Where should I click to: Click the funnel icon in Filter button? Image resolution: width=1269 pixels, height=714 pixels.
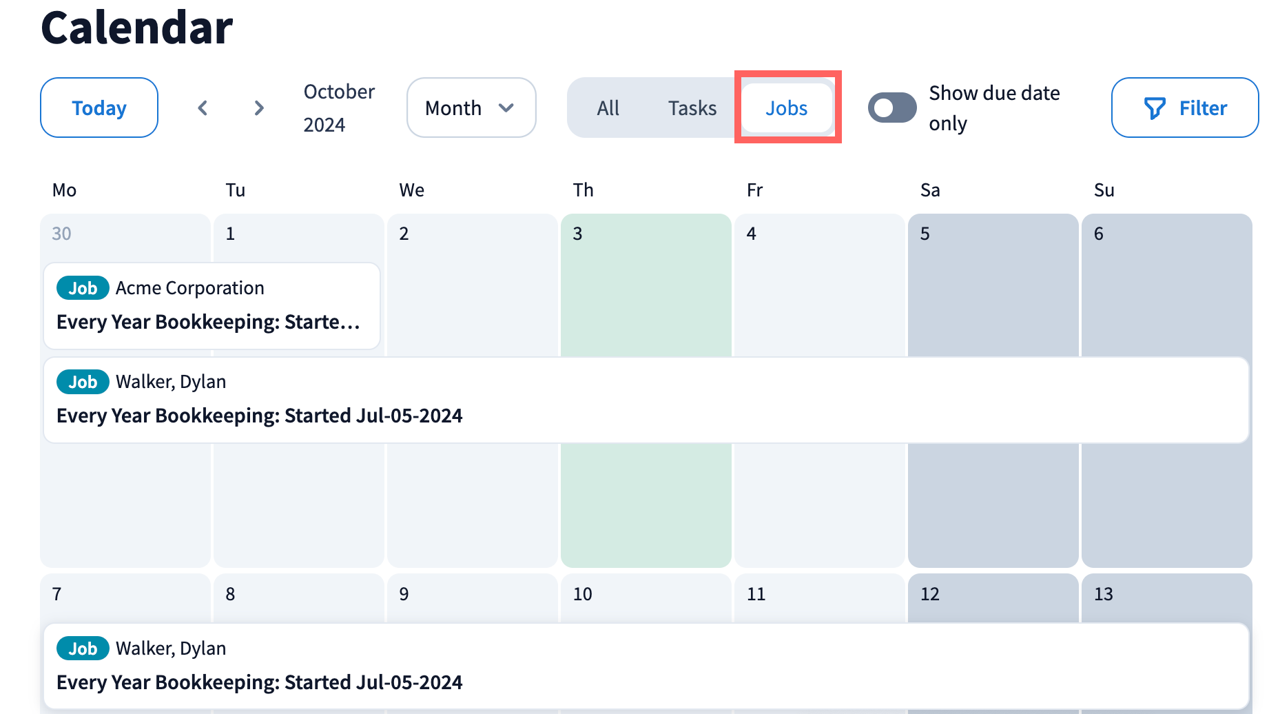(x=1155, y=108)
